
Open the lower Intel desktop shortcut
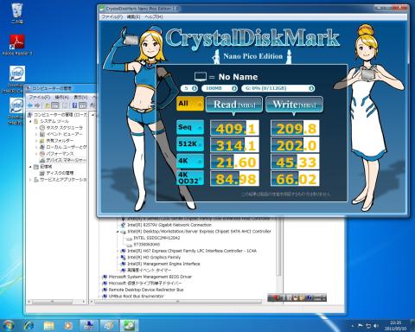pyautogui.click(x=16, y=111)
